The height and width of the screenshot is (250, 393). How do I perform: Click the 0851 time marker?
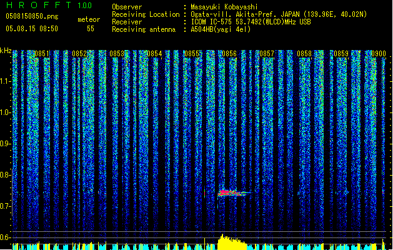(x=42, y=54)
